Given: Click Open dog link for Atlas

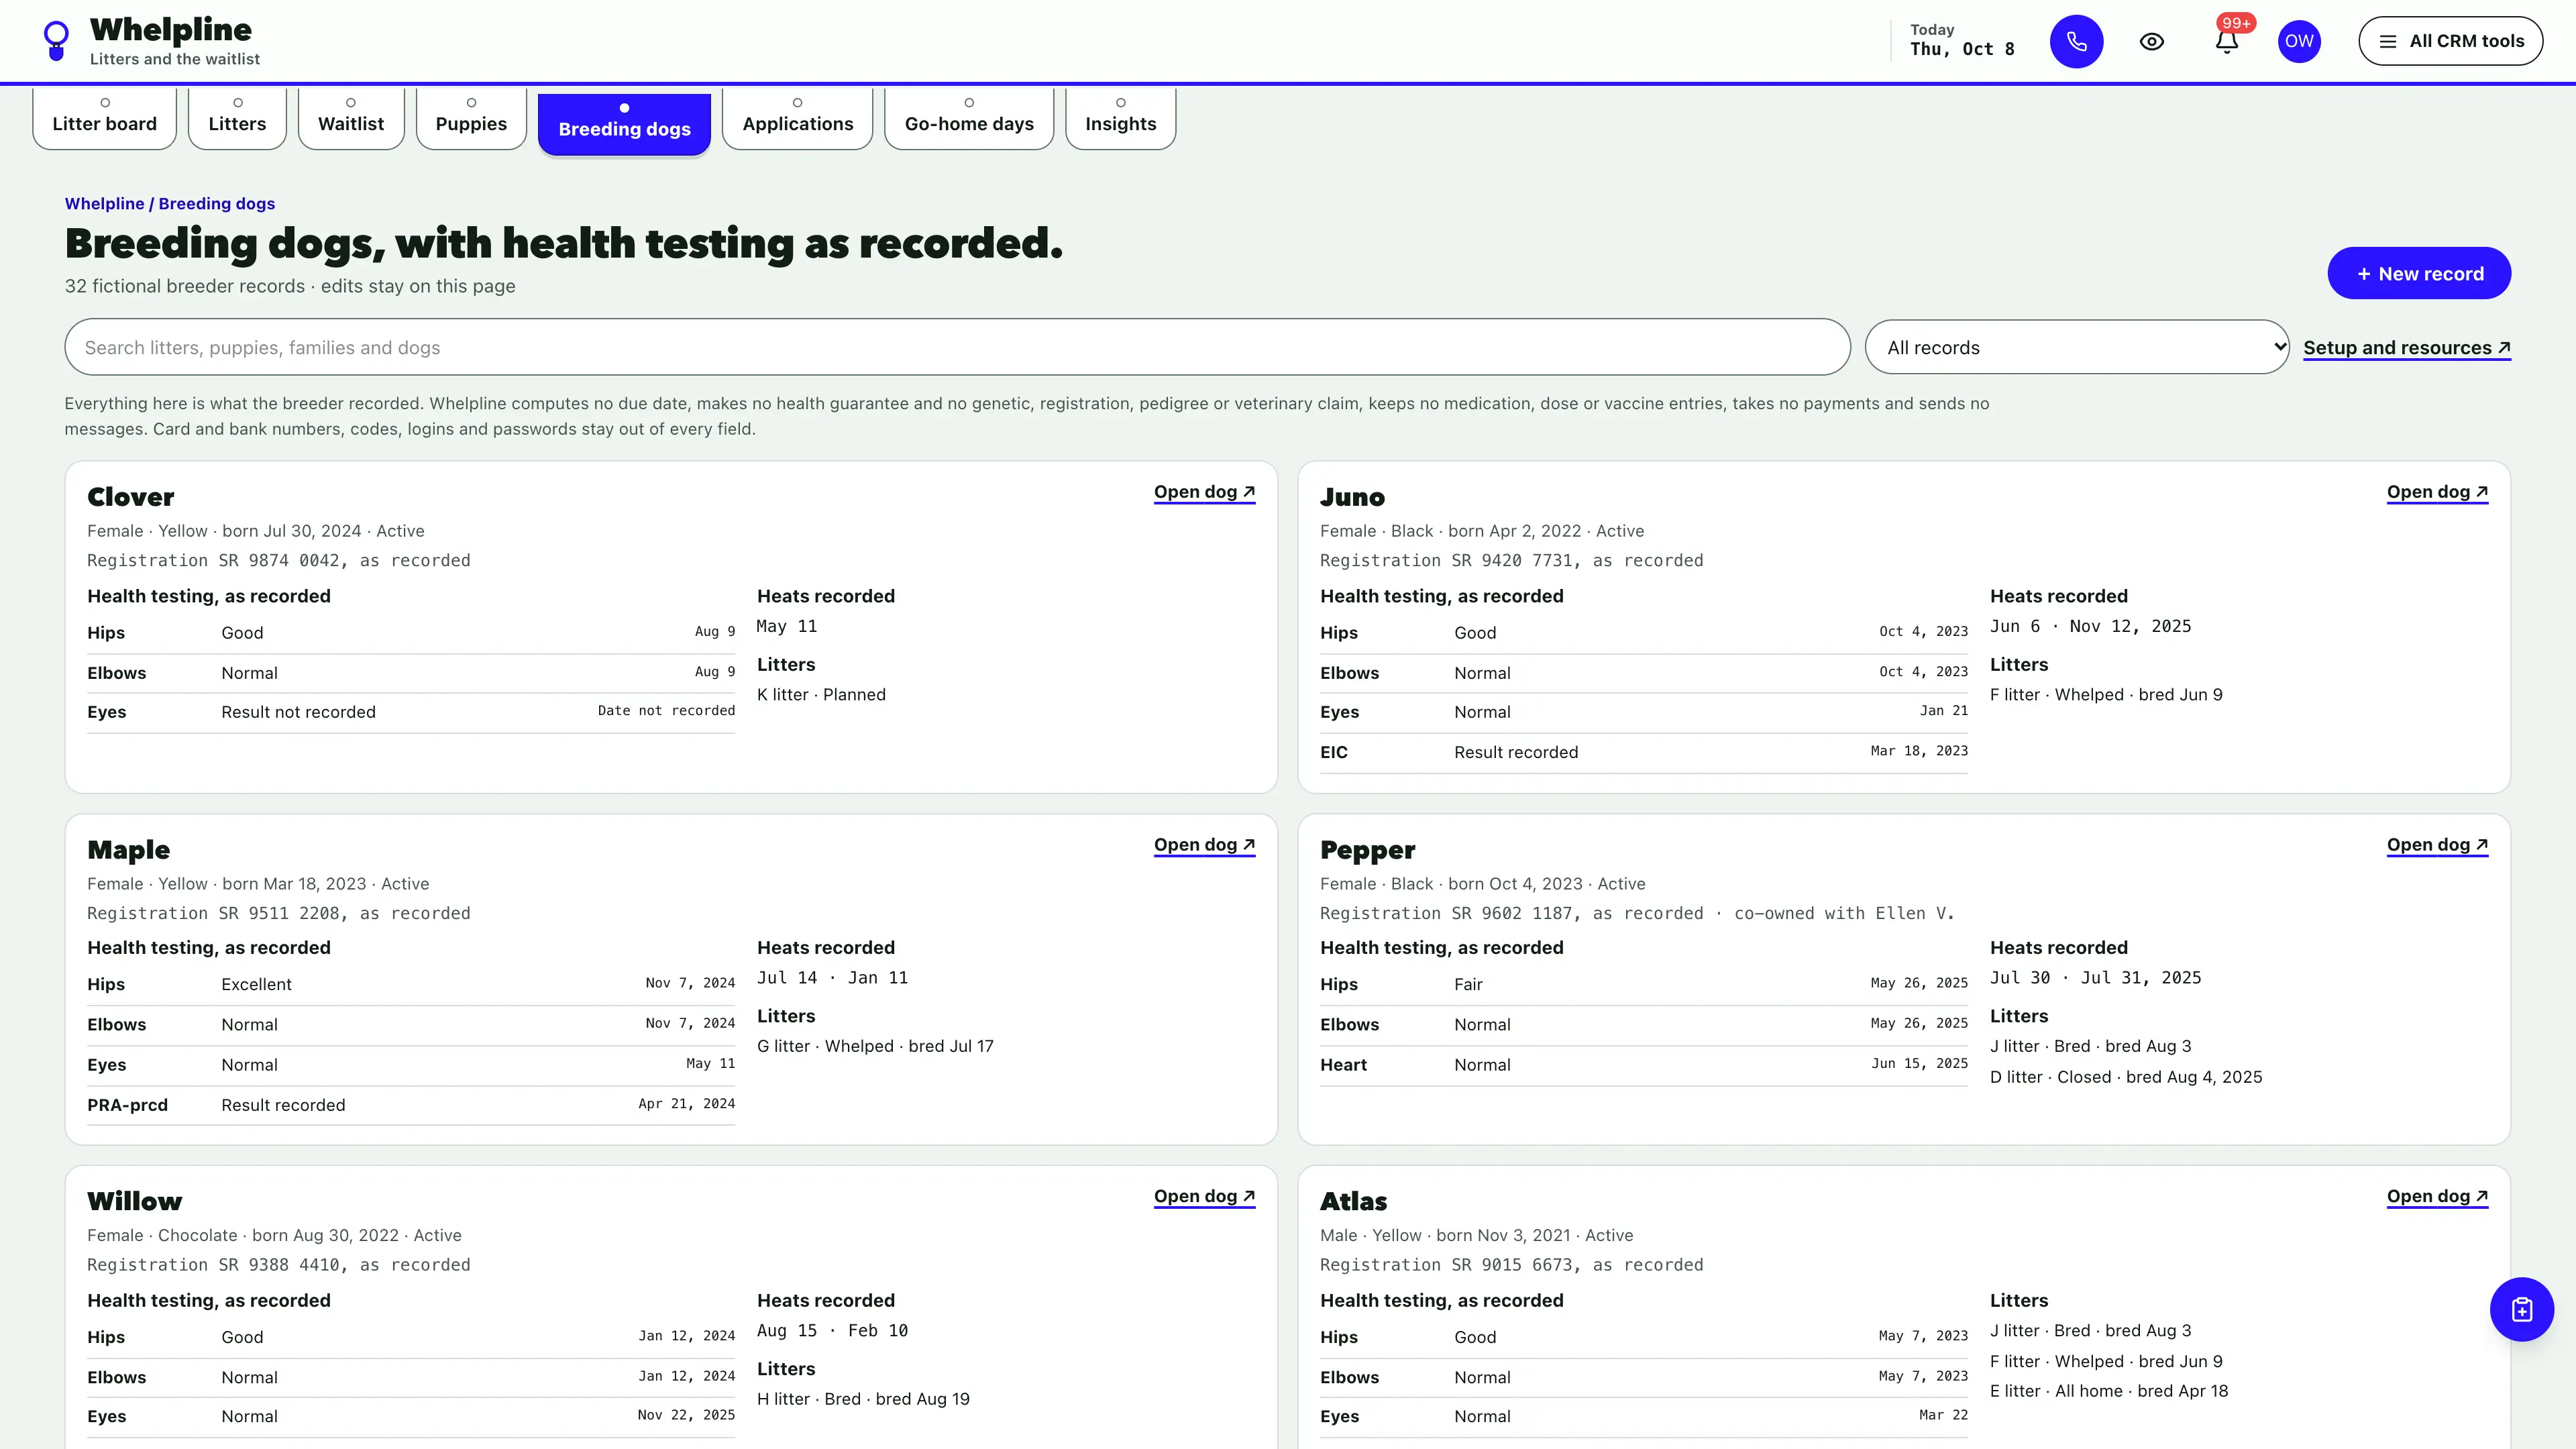Looking at the screenshot, I should click(2437, 1197).
